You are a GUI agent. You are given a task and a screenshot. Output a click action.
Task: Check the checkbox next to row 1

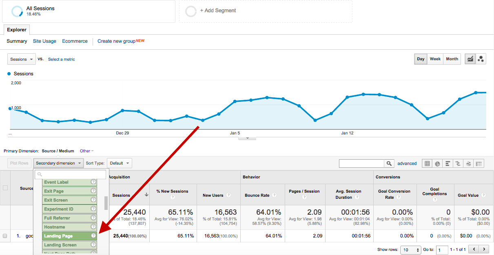(x=5, y=235)
